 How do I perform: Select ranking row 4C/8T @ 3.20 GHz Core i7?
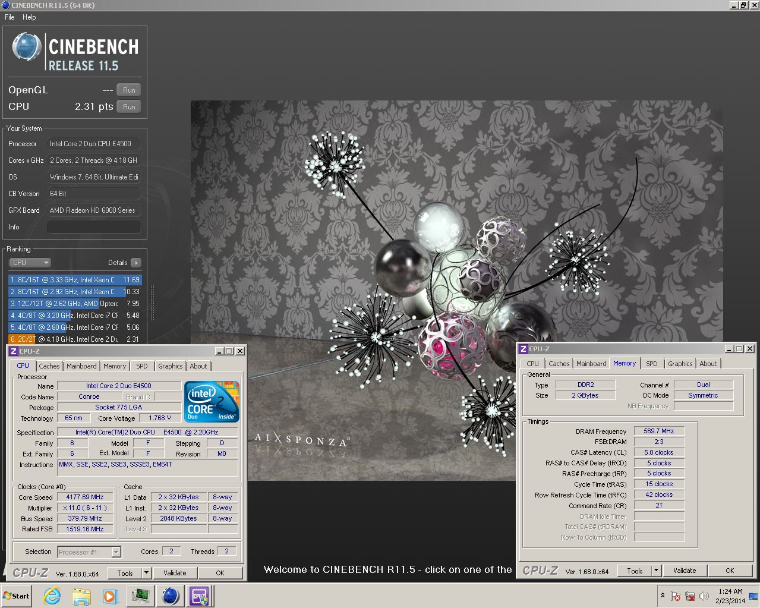click(x=75, y=316)
